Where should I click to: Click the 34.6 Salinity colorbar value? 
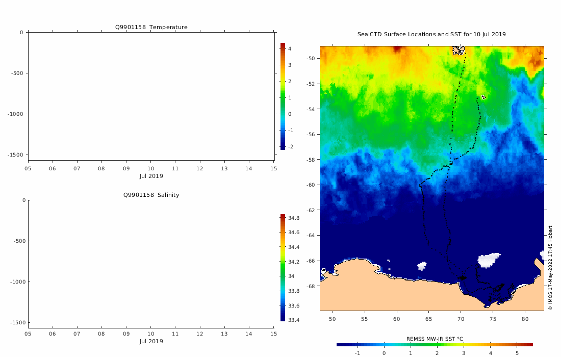tap(294, 233)
